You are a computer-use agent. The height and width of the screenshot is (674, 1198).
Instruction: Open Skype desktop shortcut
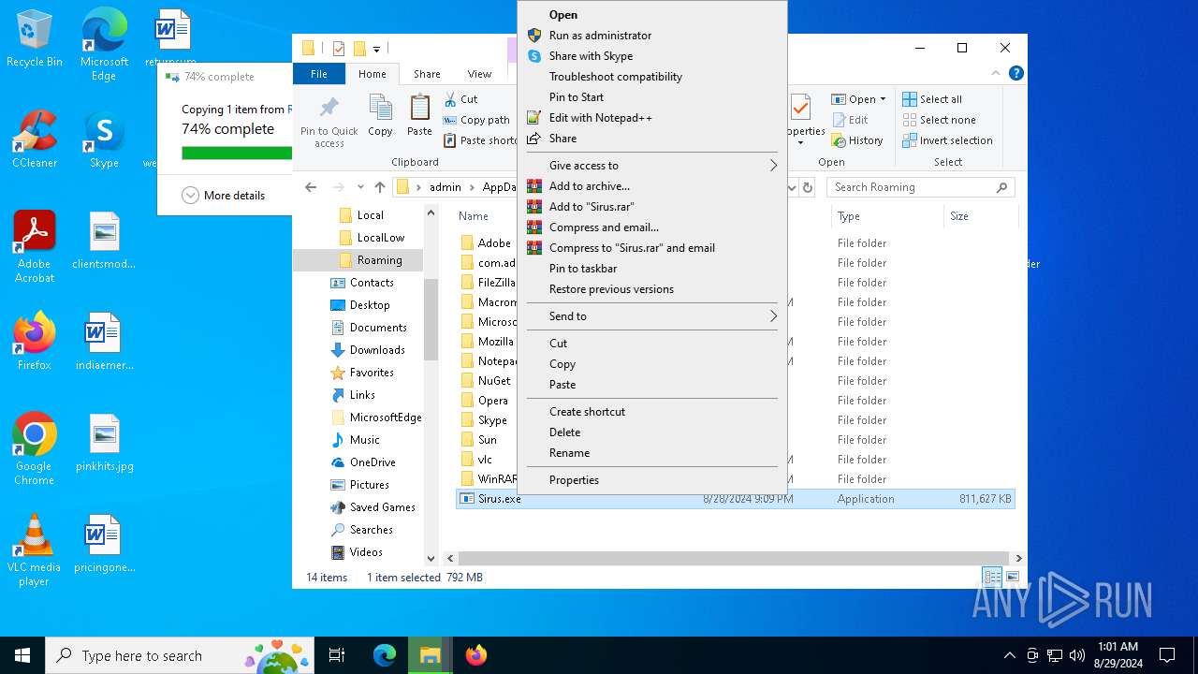(x=104, y=139)
